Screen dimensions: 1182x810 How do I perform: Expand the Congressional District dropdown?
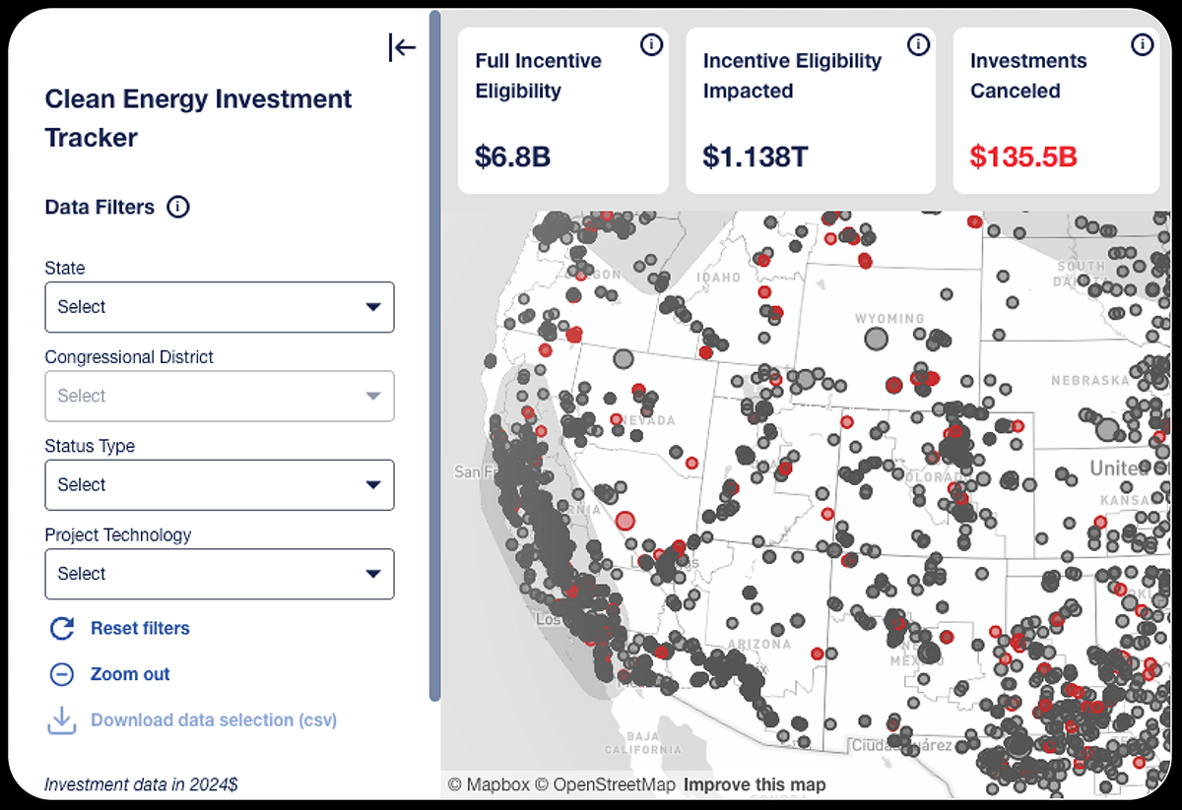pos(220,396)
